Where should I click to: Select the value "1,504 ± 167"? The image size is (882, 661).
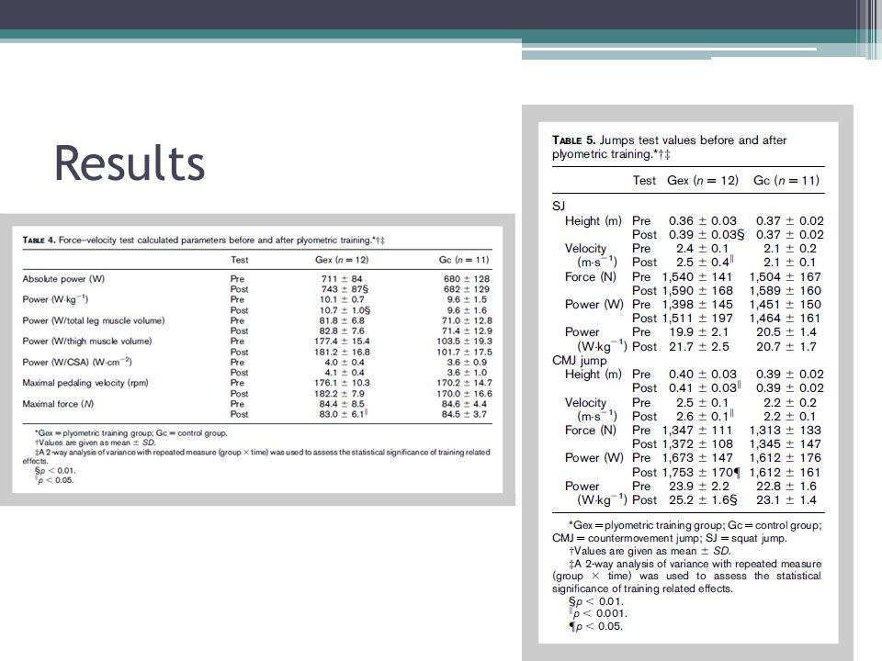click(x=786, y=277)
